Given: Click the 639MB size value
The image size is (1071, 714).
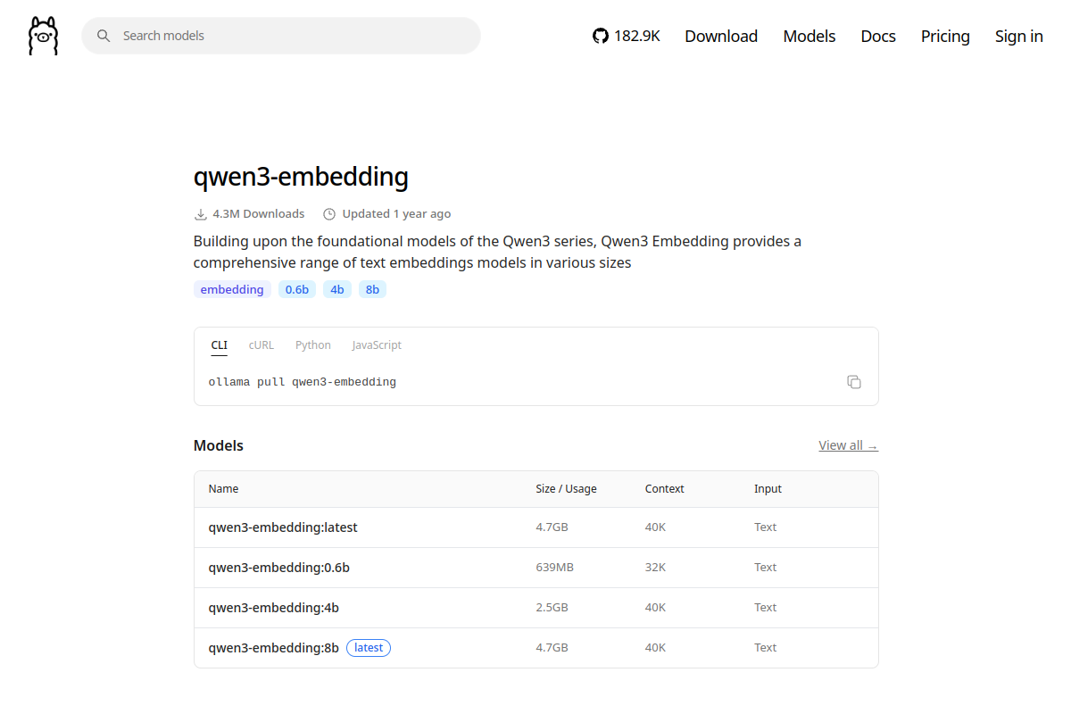Looking at the screenshot, I should (x=554, y=568).
